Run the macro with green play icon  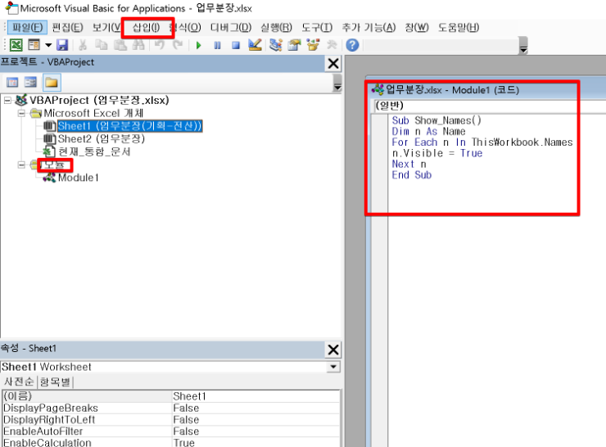point(199,45)
